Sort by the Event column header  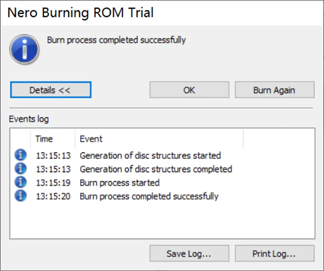point(159,139)
